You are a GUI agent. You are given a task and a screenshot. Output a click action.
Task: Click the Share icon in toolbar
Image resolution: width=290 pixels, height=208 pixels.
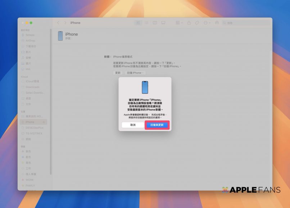click(x=189, y=23)
